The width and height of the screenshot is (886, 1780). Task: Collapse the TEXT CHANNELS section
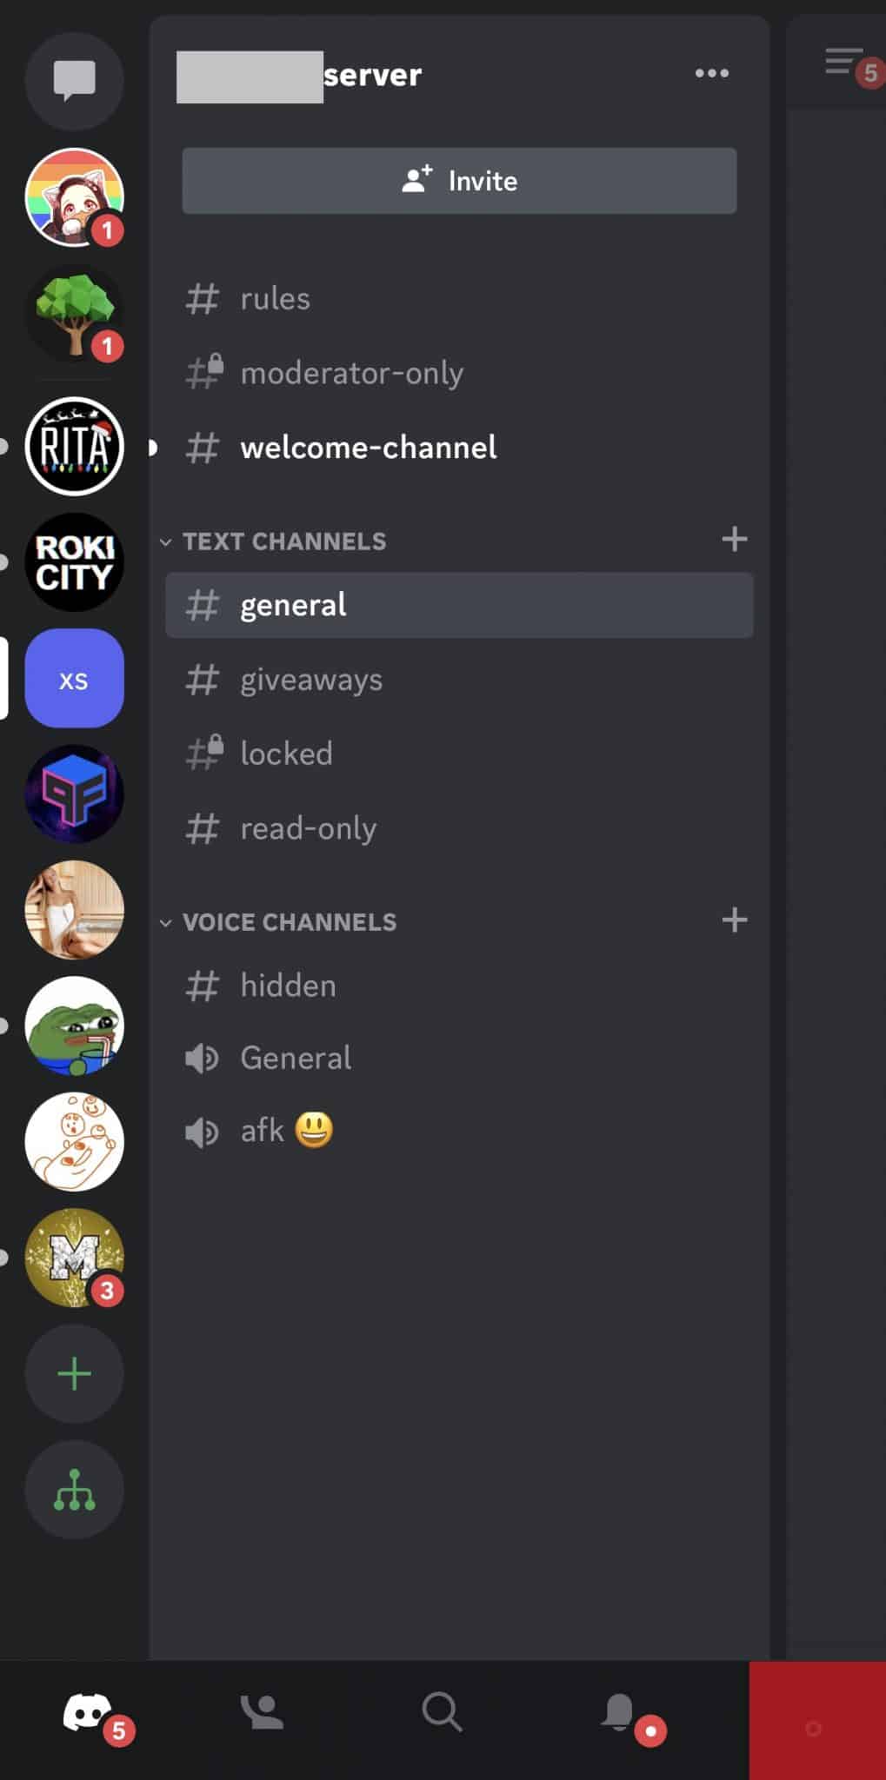pos(283,541)
